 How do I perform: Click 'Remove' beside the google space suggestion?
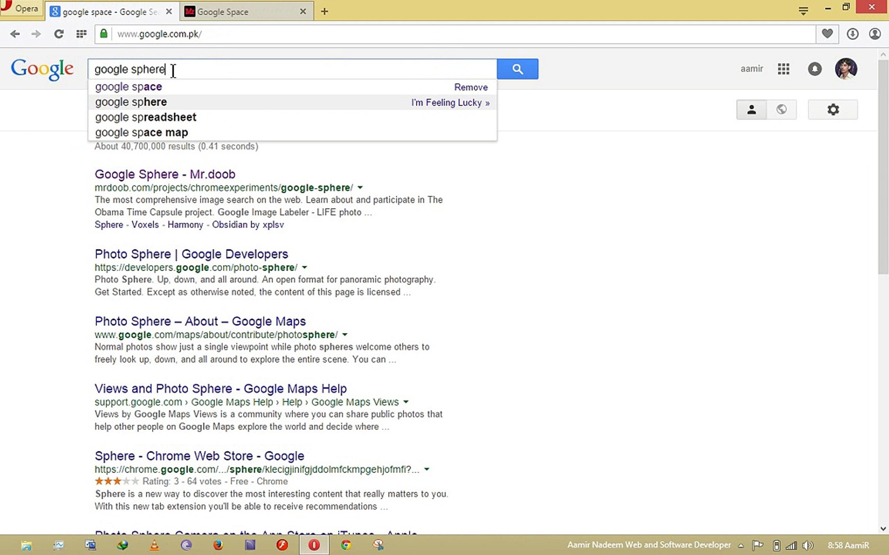tap(471, 87)
